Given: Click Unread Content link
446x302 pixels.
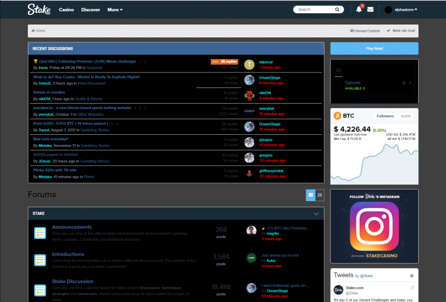Looking at the screenshot, I should click(365, 31).
